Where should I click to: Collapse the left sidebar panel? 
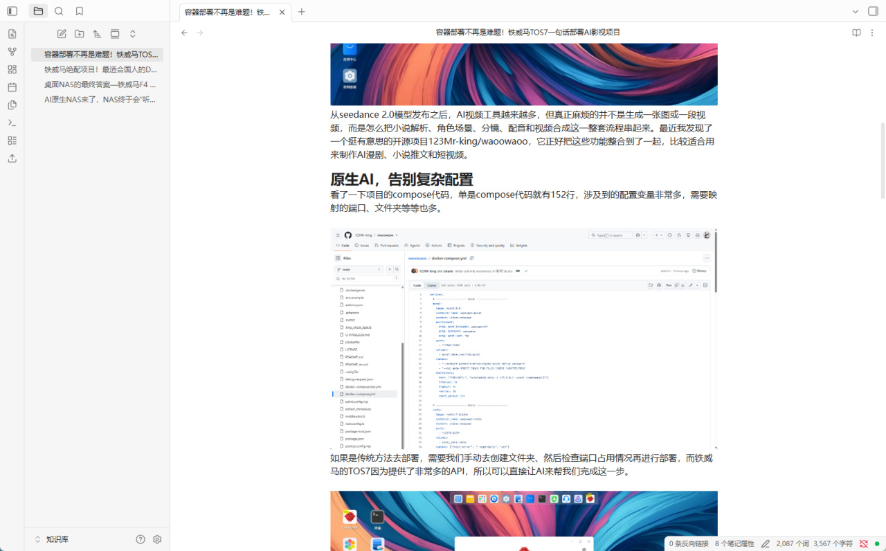pyautogui.click(x=12, y=11)
